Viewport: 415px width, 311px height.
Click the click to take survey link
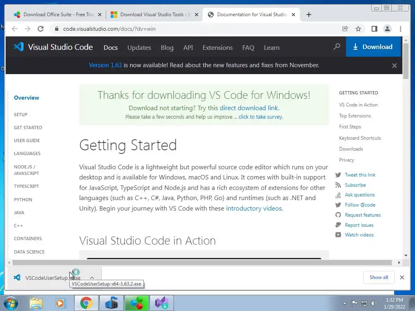[x=260, y=117]
